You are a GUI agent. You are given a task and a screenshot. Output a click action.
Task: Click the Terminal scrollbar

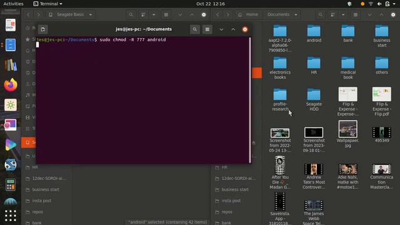click(250, 100)
